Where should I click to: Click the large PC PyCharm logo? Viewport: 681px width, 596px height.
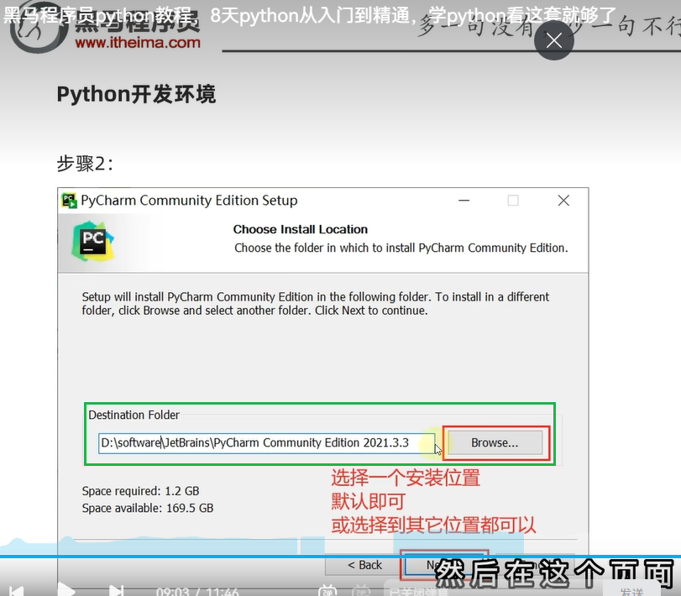(92, 242)
